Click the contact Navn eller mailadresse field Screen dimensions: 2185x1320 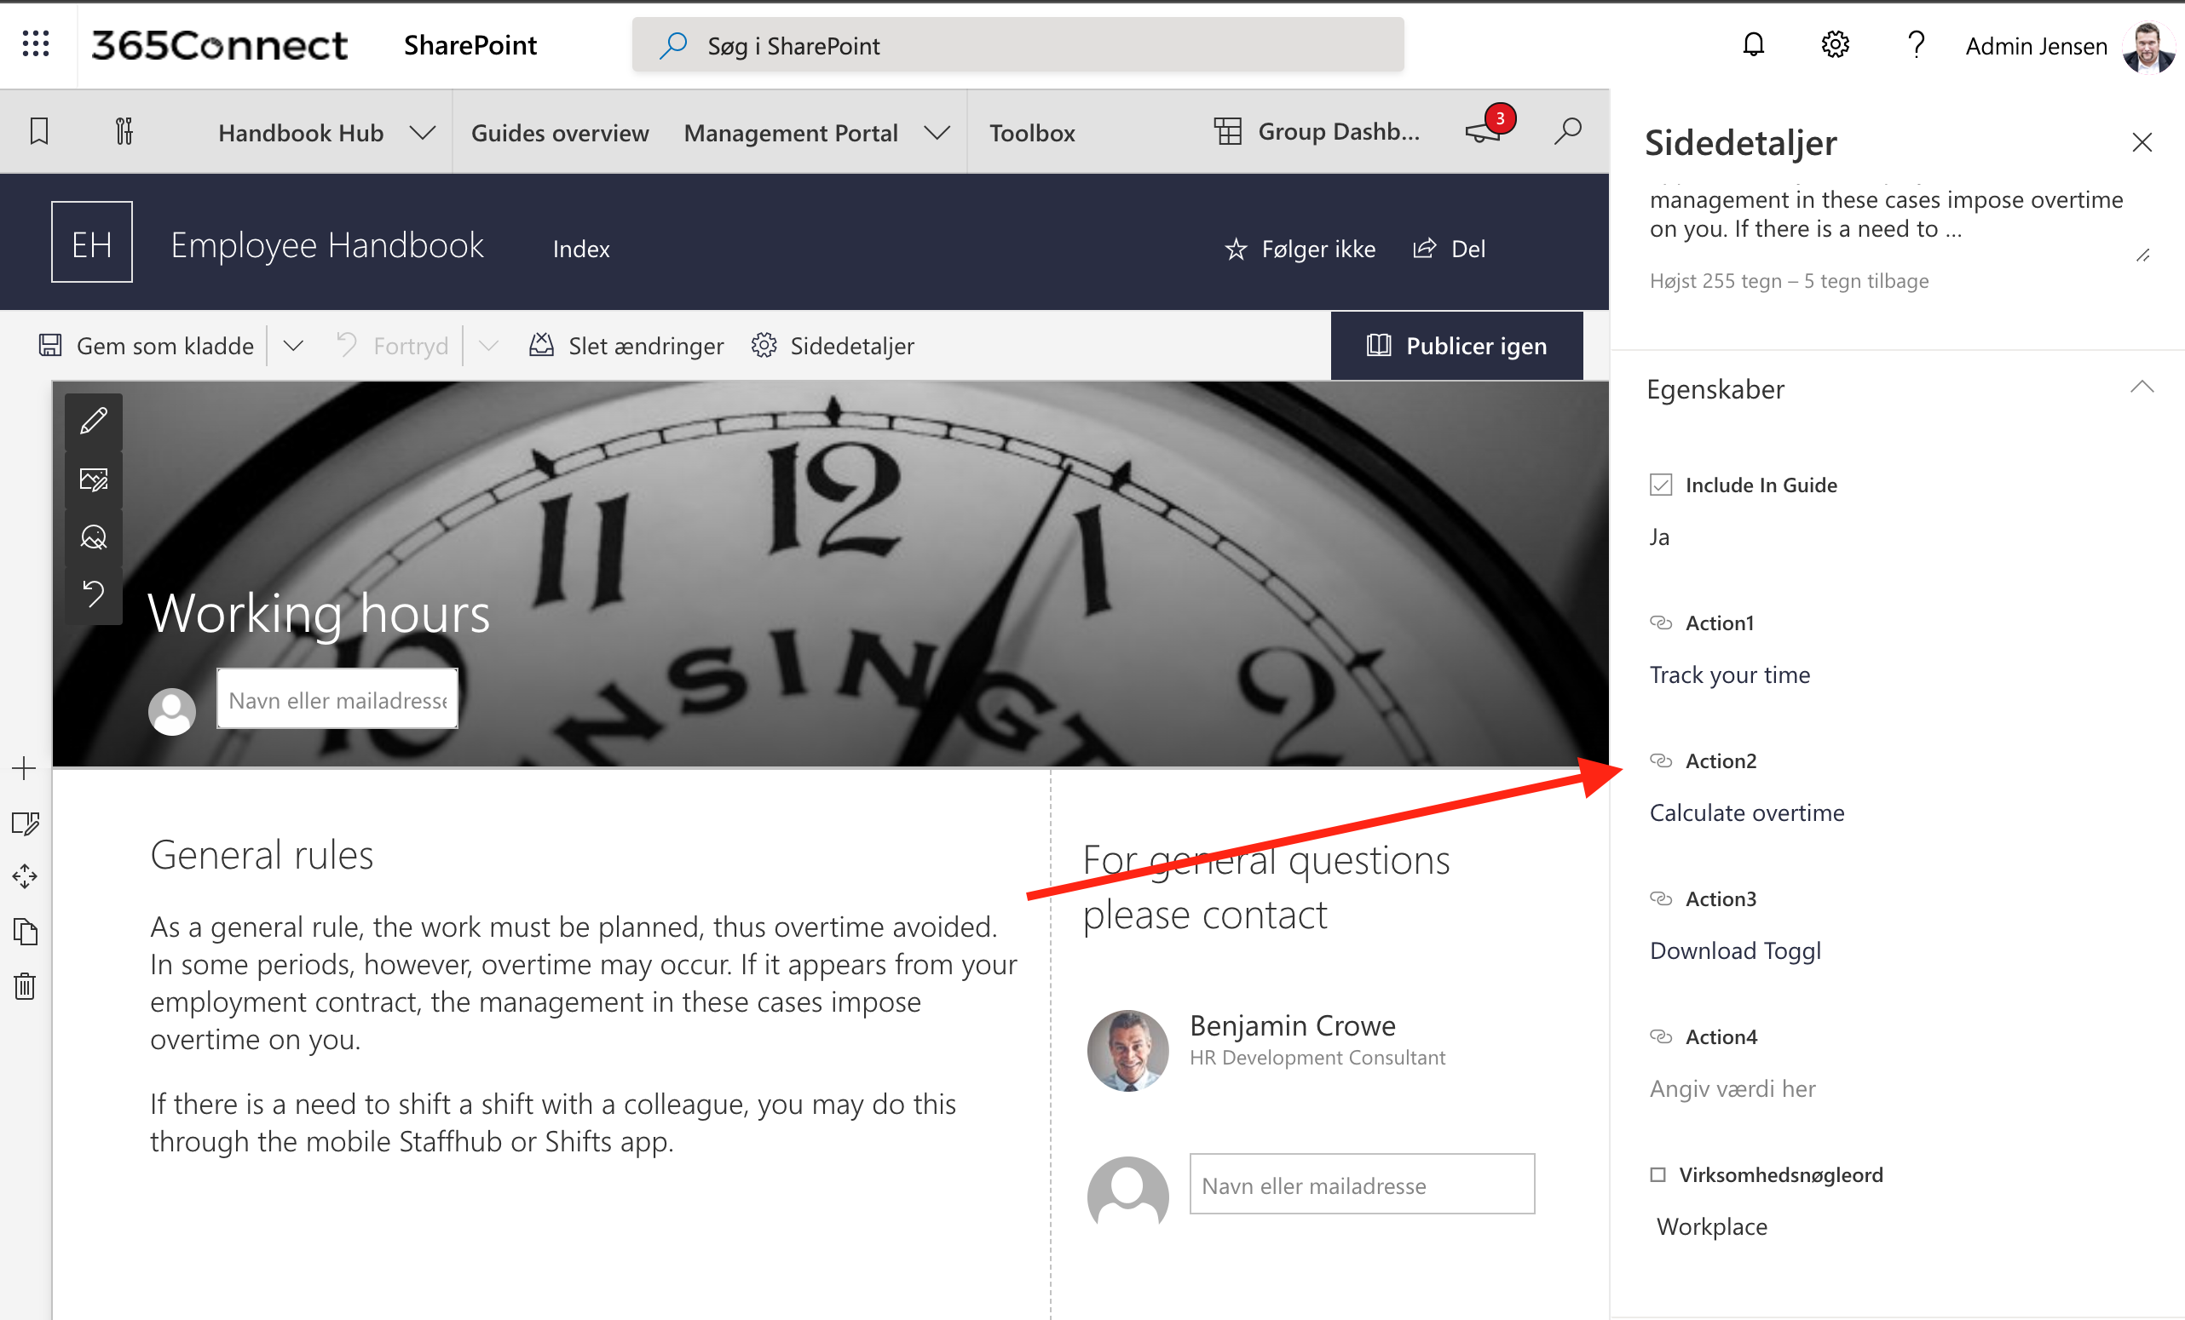pos(1362,1185)
